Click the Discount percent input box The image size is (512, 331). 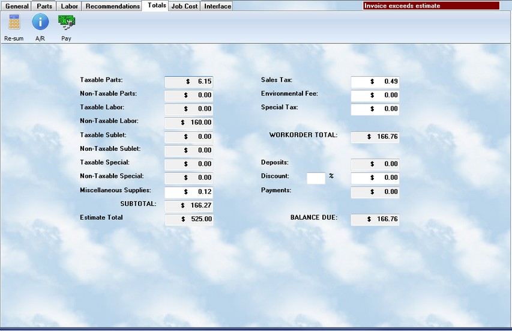point(316,178)
